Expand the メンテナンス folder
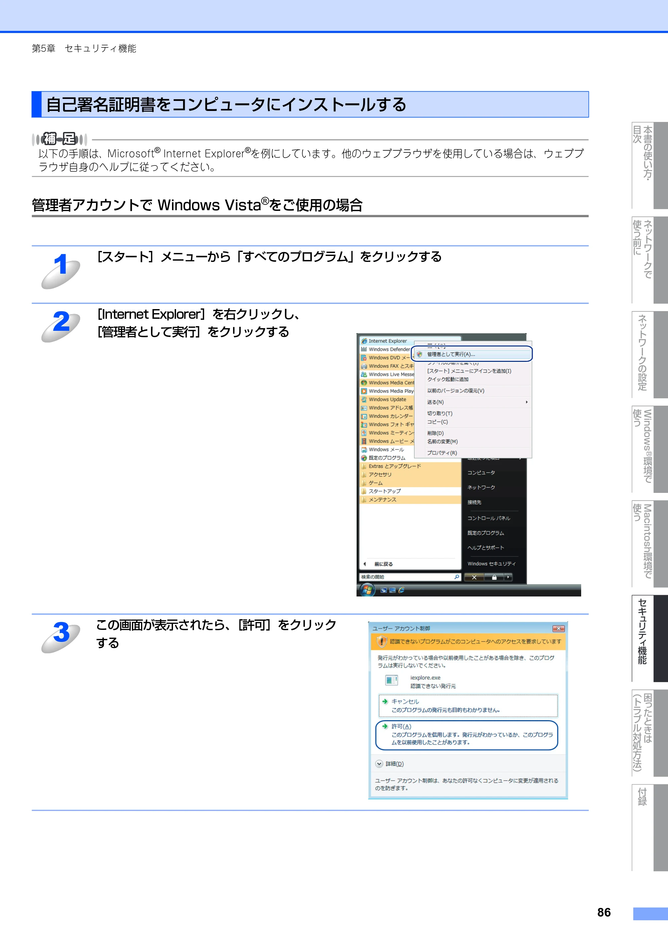The width and height of the screenshot is (668, 946). (x=410, y=500)
